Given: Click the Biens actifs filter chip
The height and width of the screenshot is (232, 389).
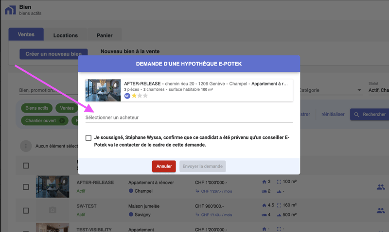Looking at the screenshot, I should point(37,108).
